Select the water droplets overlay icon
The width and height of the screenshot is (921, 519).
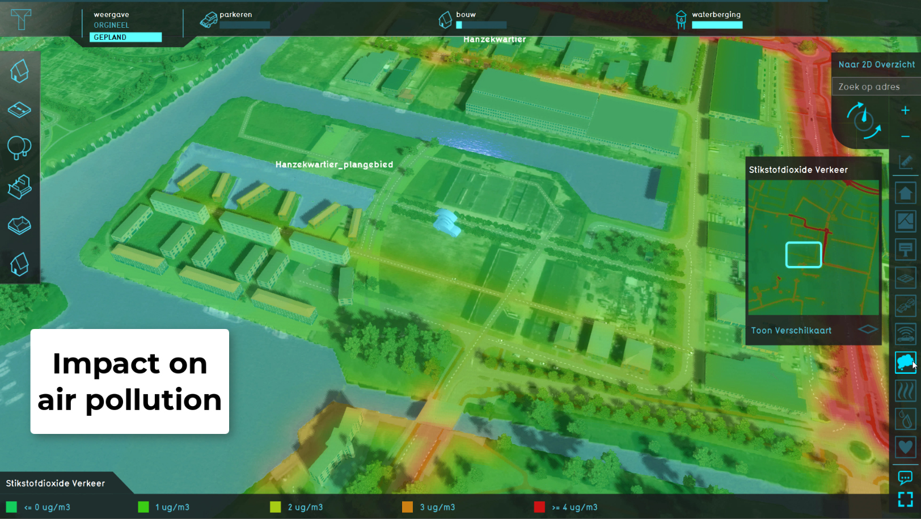click(906, 419)
